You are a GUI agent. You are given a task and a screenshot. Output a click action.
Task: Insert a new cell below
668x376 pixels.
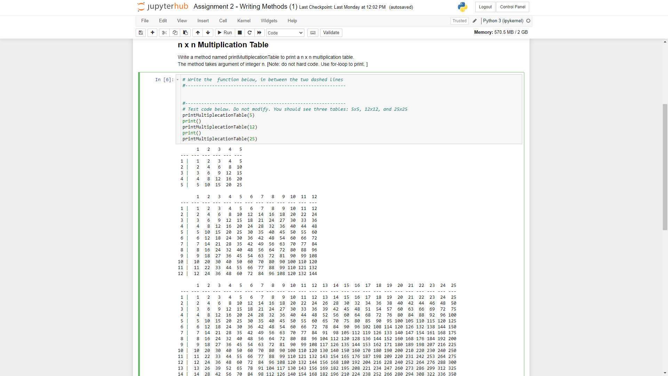pyautogui.click(x=152, y=32)
